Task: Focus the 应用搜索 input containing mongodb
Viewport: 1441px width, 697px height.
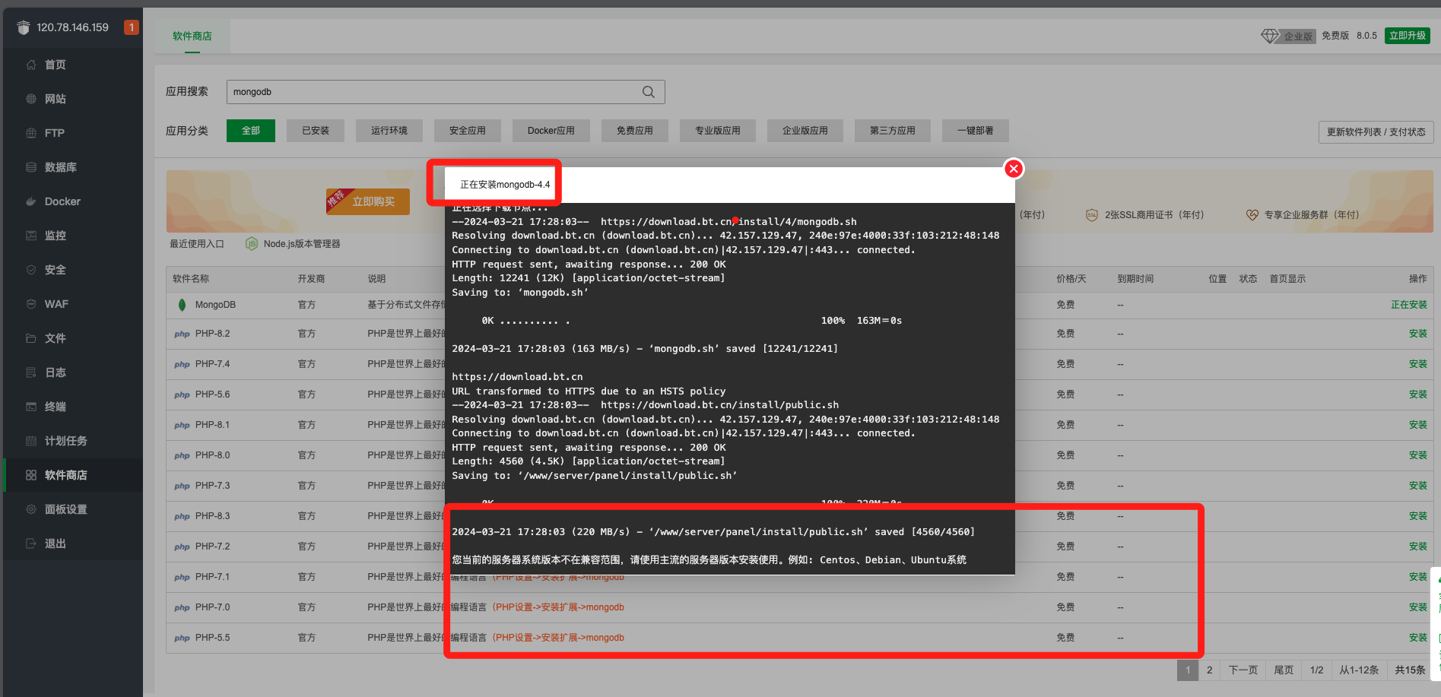Action: (446, 92)
